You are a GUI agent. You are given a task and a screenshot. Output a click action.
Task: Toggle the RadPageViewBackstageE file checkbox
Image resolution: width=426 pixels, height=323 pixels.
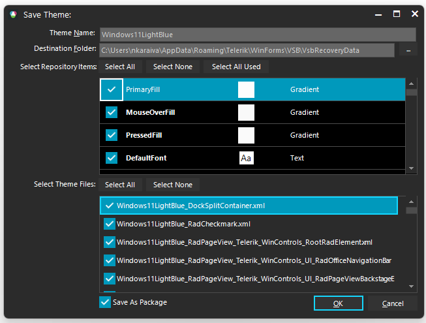click(x=109, y=279)
